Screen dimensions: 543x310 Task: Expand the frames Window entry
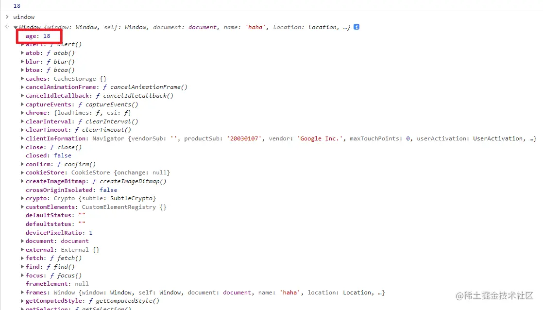22,293
